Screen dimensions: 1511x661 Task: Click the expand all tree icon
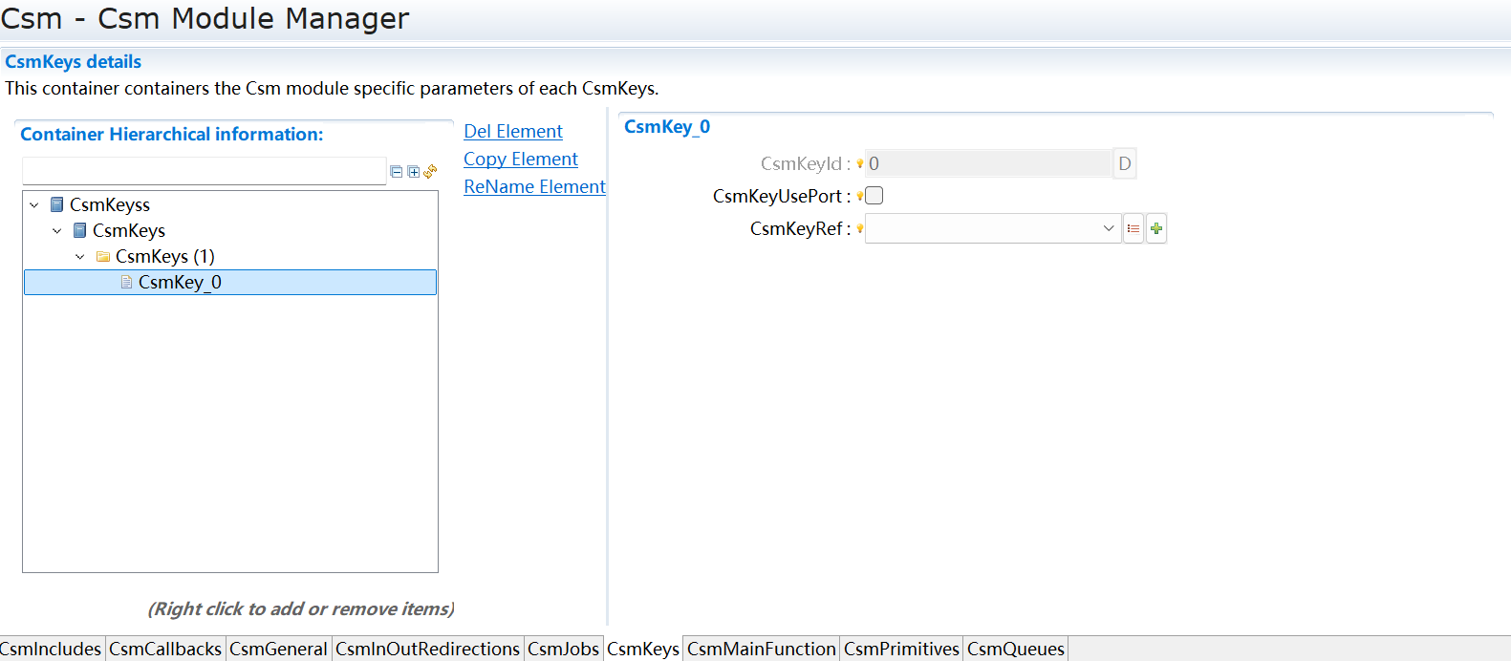(x=413, y=172)
